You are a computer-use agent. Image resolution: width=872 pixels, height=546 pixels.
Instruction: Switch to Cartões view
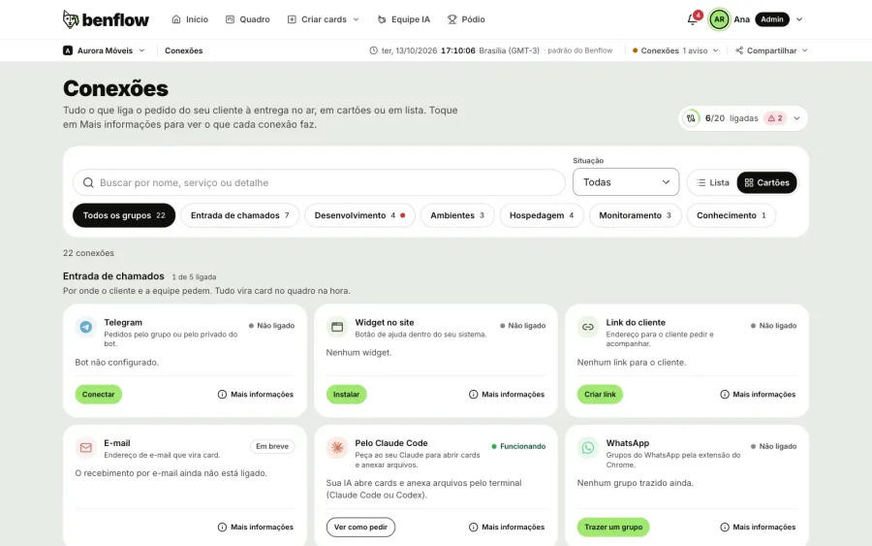767,182
